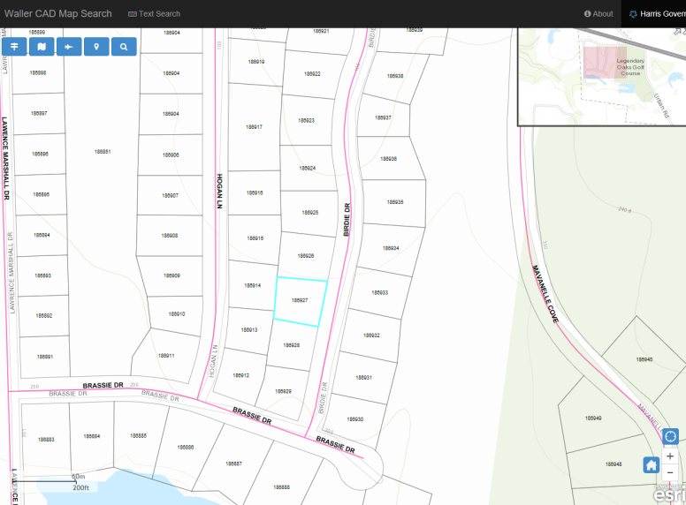Select the highlighted parcel 186927
Viewport: 686px width, 505px height.
pyautogui.click(x=301, y=302)
